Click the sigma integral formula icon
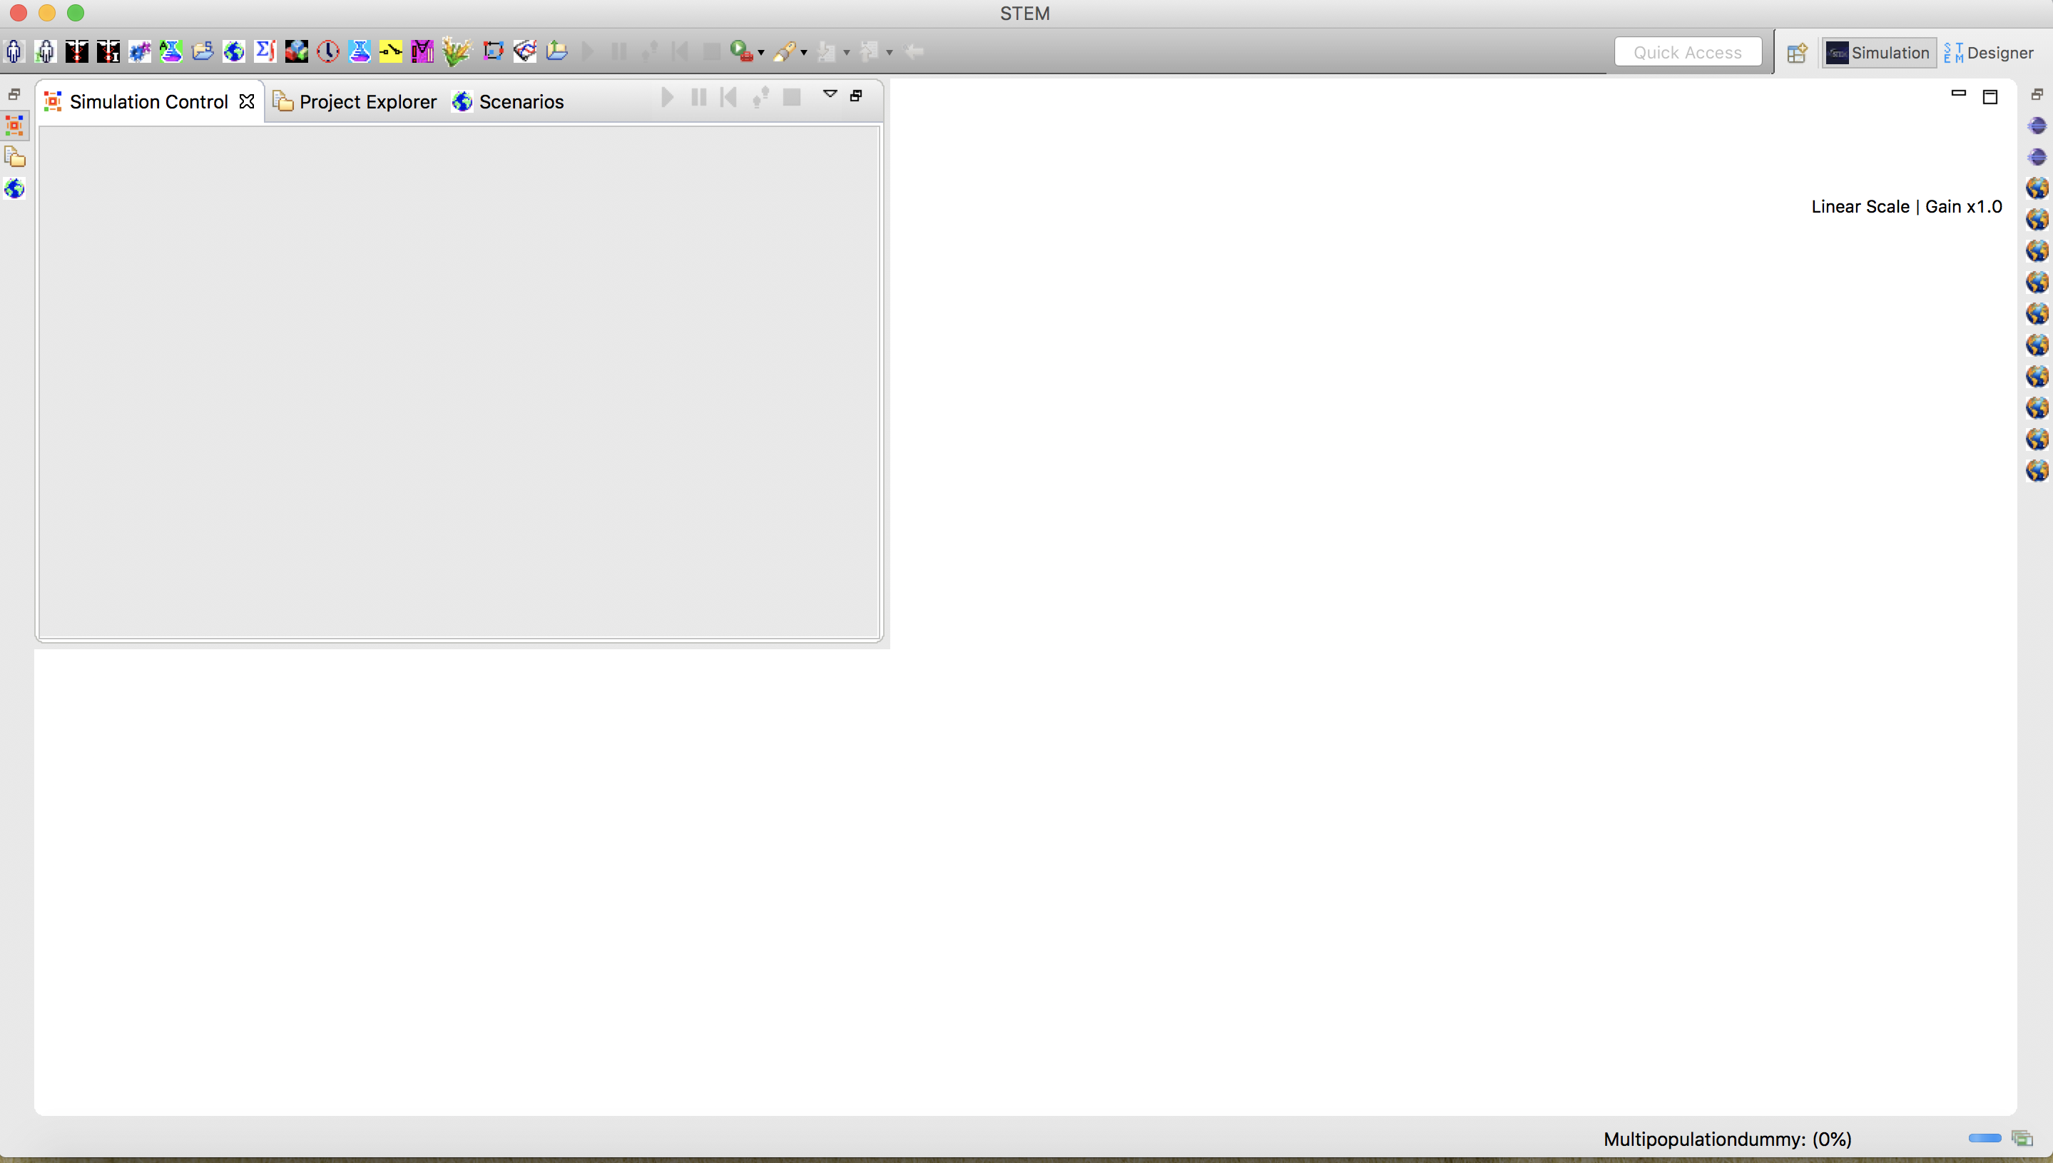 tap(265, 52)
